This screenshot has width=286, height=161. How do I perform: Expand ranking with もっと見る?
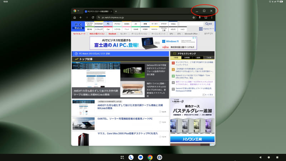tap(208, 95)
